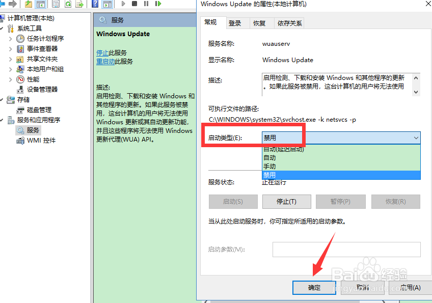Screen dimensions: 432x303
Task: Click the executable path svchost.exe text
Action: tap(282, 120)
